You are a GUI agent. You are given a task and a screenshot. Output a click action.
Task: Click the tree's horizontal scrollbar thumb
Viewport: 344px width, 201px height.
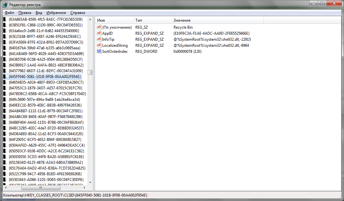(x=41, y=188)
